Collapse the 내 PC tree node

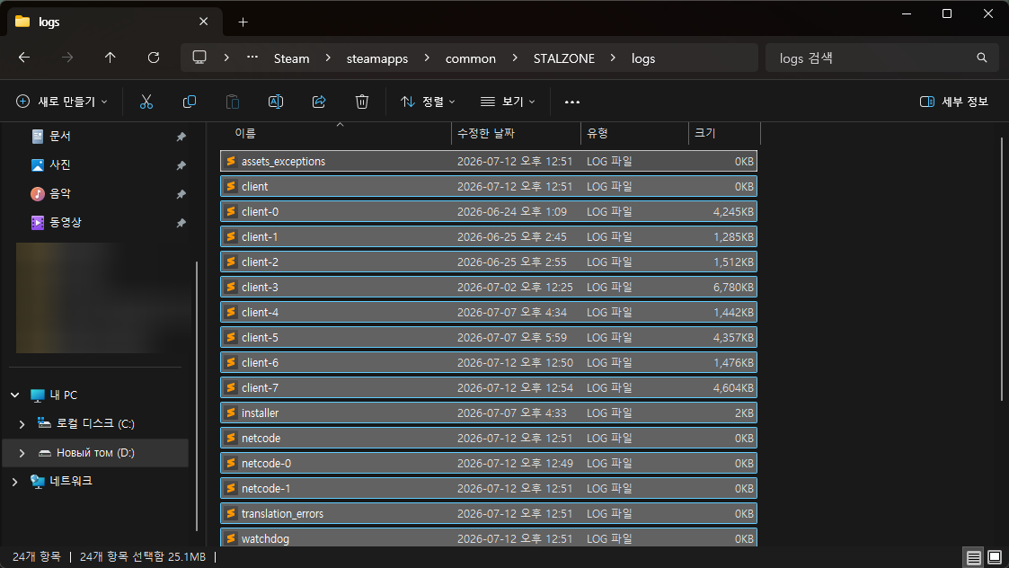click(14, 395)
